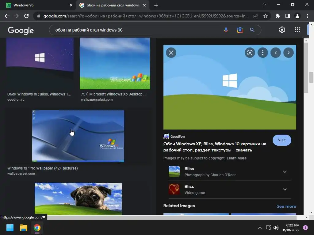Screen dimensions: 314x235
Task: Open Chrome profile avatar menu
Action: click(297, 16)
